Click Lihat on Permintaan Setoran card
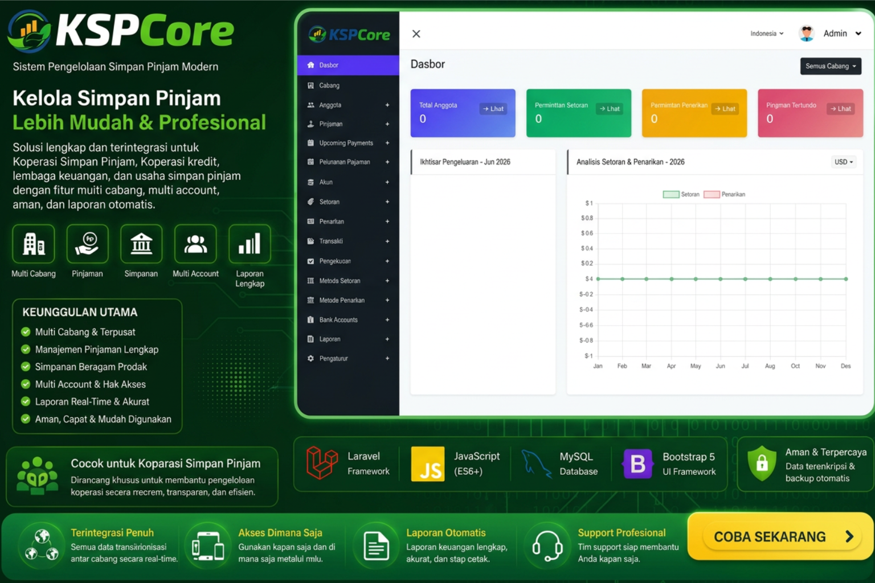Viewport: 875px width, 583px height. point(610,109)
